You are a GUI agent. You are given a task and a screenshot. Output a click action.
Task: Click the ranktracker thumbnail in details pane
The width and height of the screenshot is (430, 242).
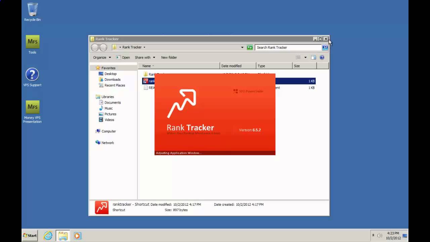tap(102, 207)
